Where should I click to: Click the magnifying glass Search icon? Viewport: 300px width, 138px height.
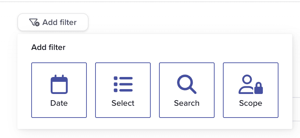187,84
